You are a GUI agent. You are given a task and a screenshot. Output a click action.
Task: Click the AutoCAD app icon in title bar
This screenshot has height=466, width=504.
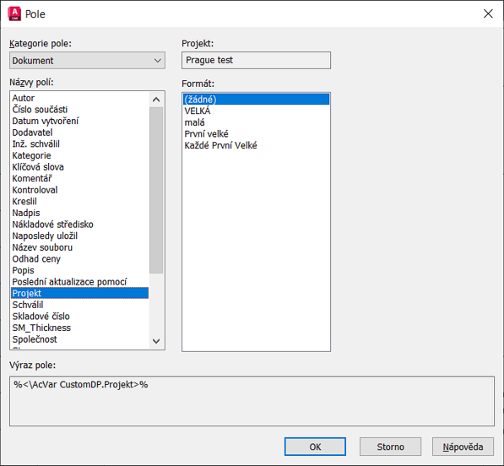(x=14, y=14)
